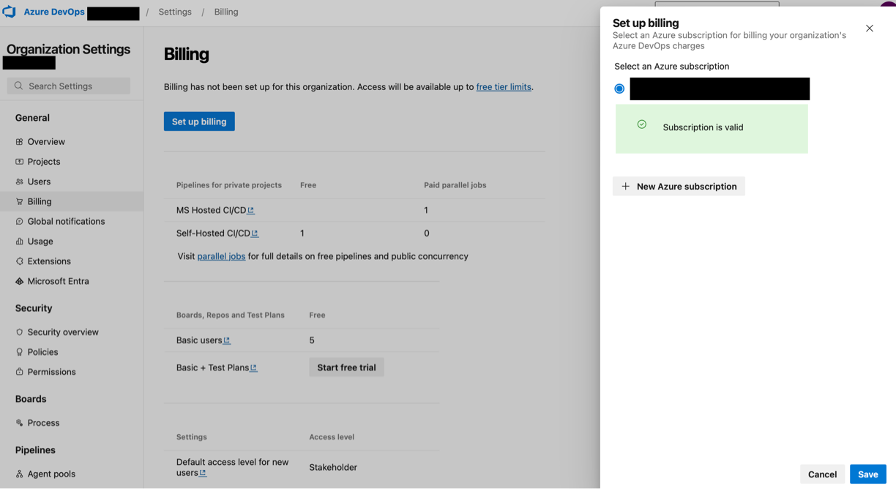Click the Permissions lock icon
Screen dimensions: 896x489
20,372
